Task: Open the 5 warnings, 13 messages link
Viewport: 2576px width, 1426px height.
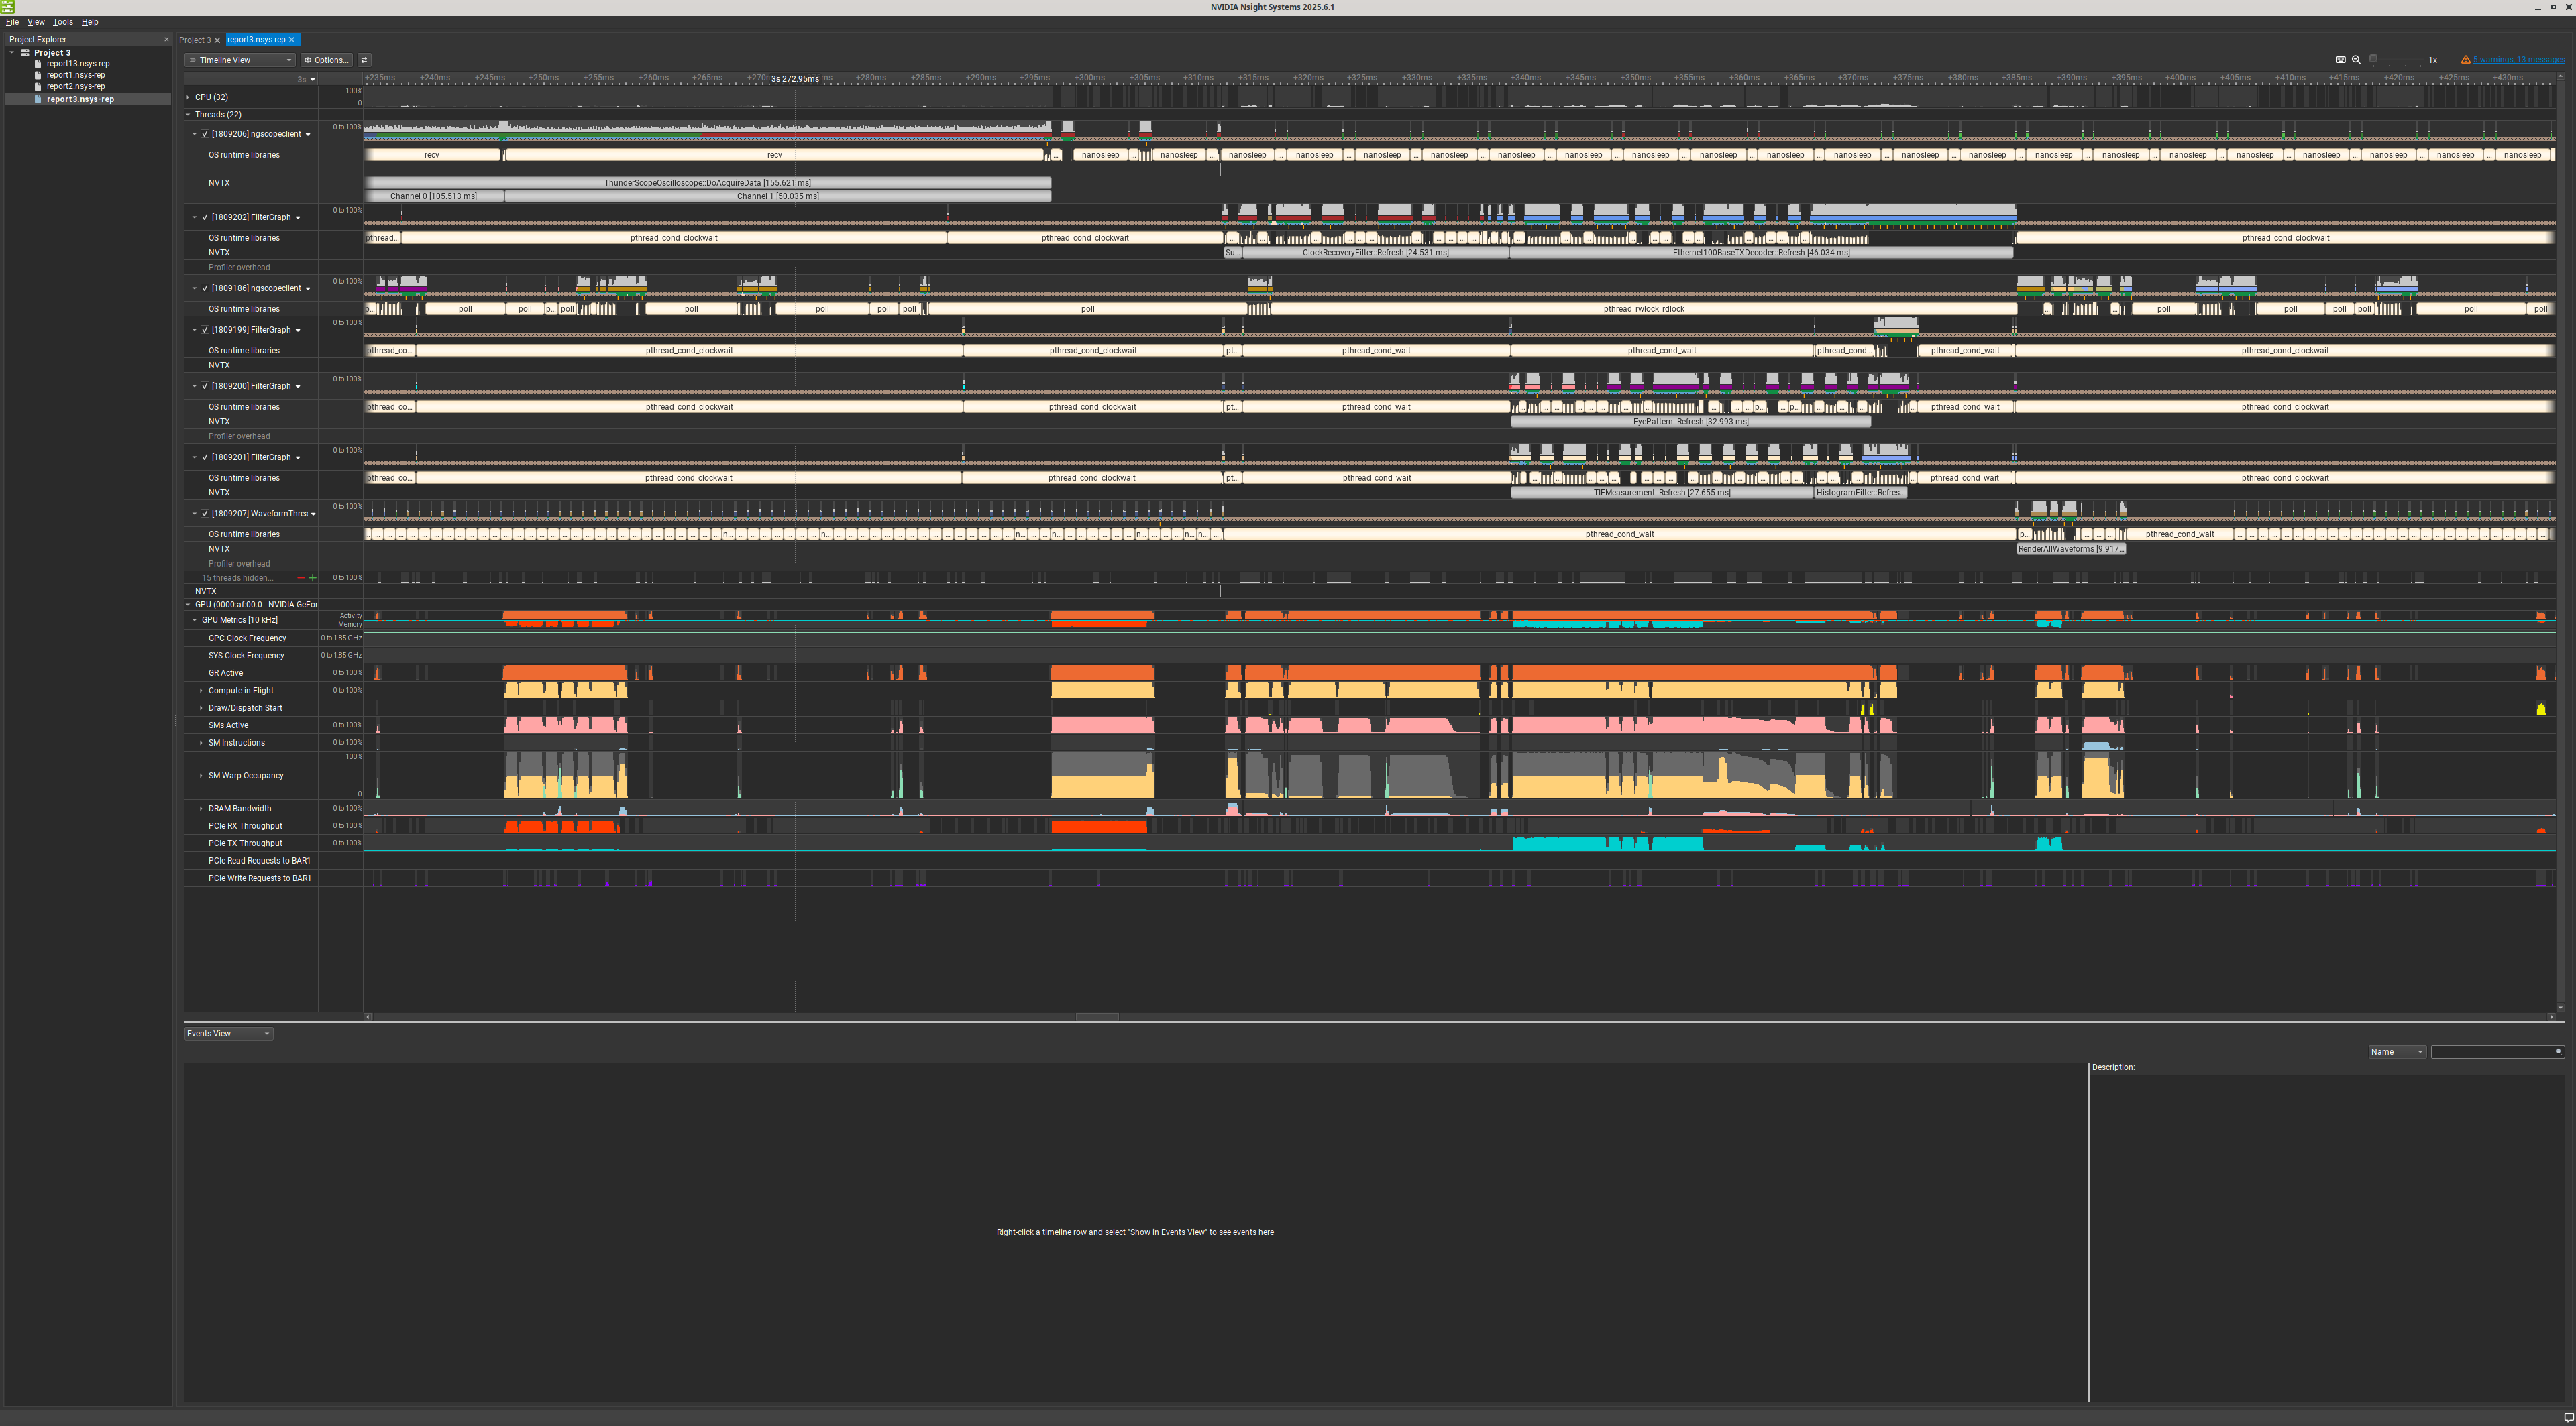Action: click(x=2518, y=60)
